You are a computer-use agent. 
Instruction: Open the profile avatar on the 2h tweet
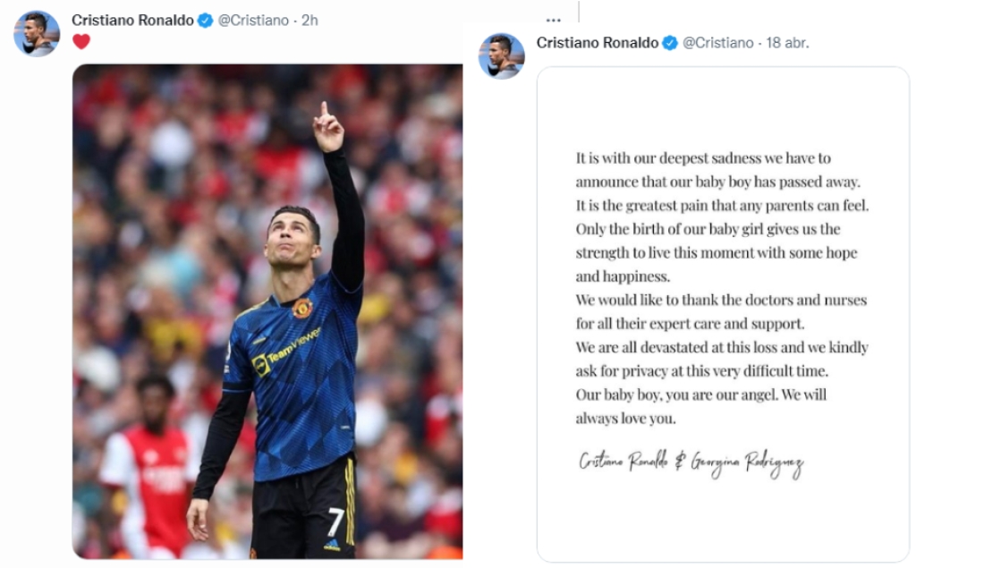coord(37,34)
